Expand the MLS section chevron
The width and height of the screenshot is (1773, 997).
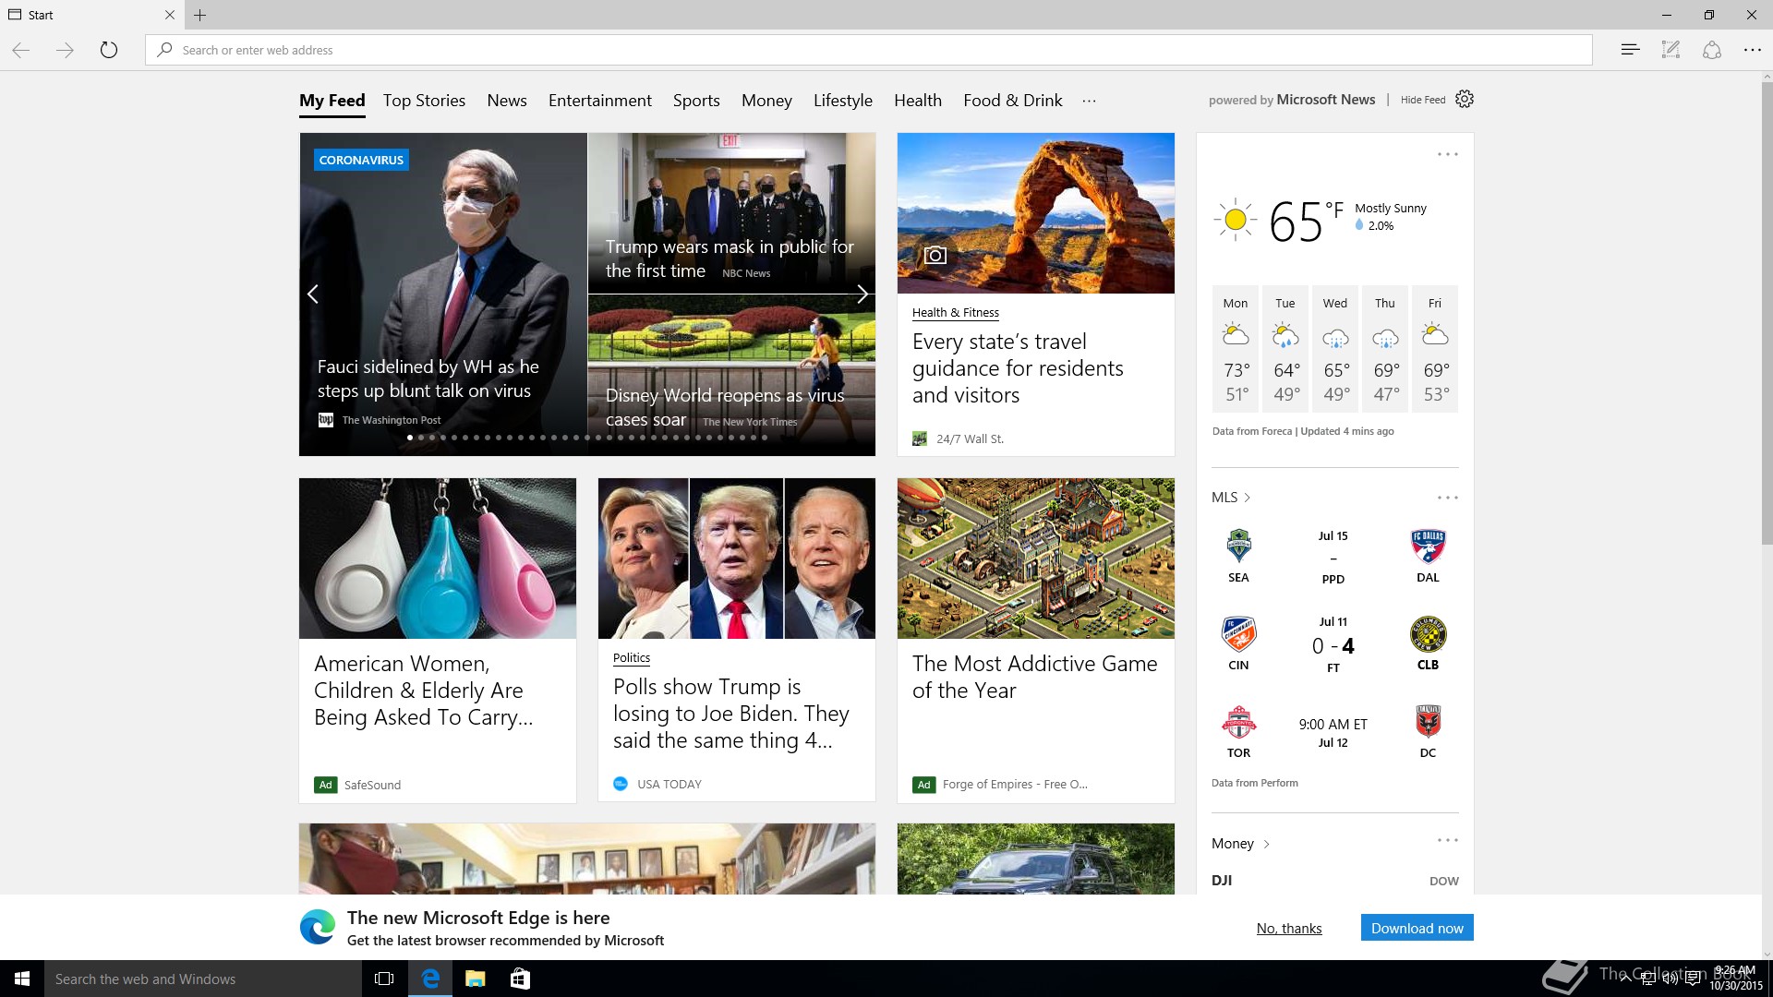click(1247, 498)
